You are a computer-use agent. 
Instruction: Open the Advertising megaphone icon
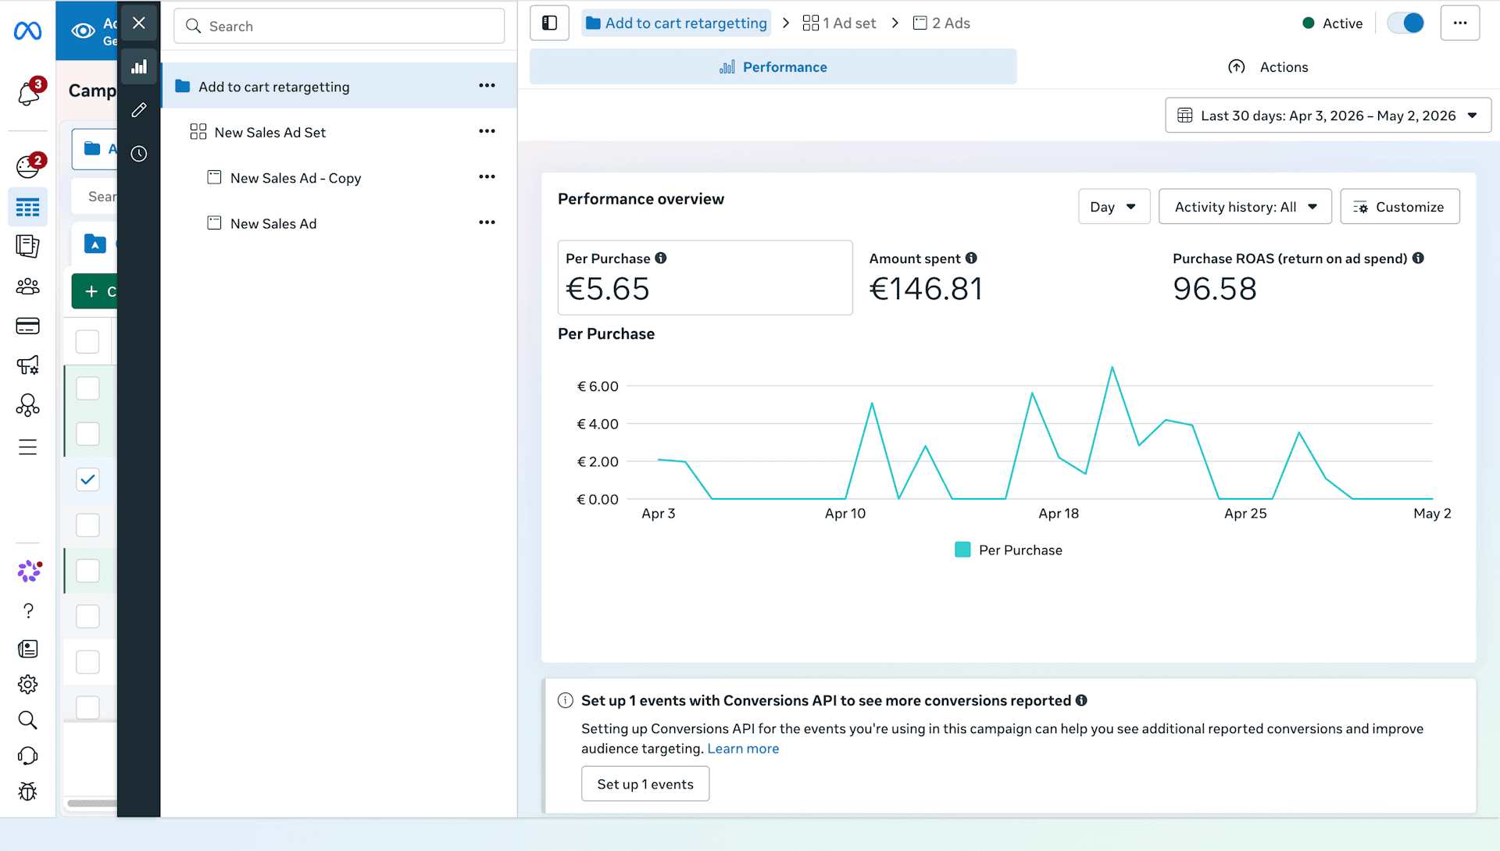pos(27,365)
